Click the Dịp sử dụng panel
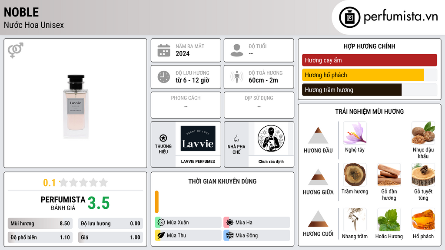This screenshot has height=250, width=445. 259,105
